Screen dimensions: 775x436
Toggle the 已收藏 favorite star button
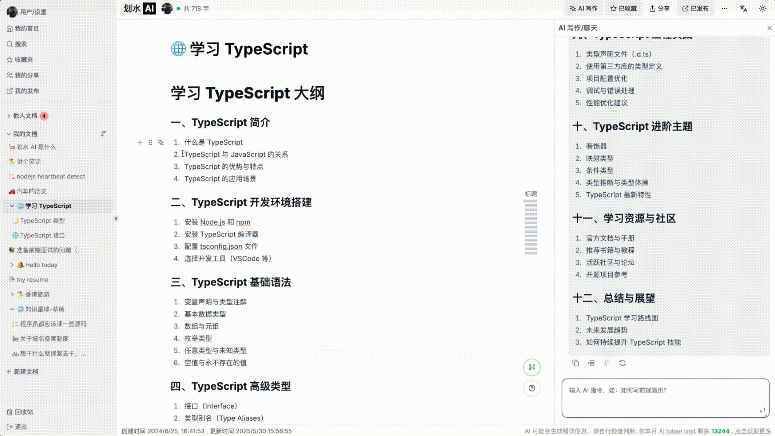623,8
